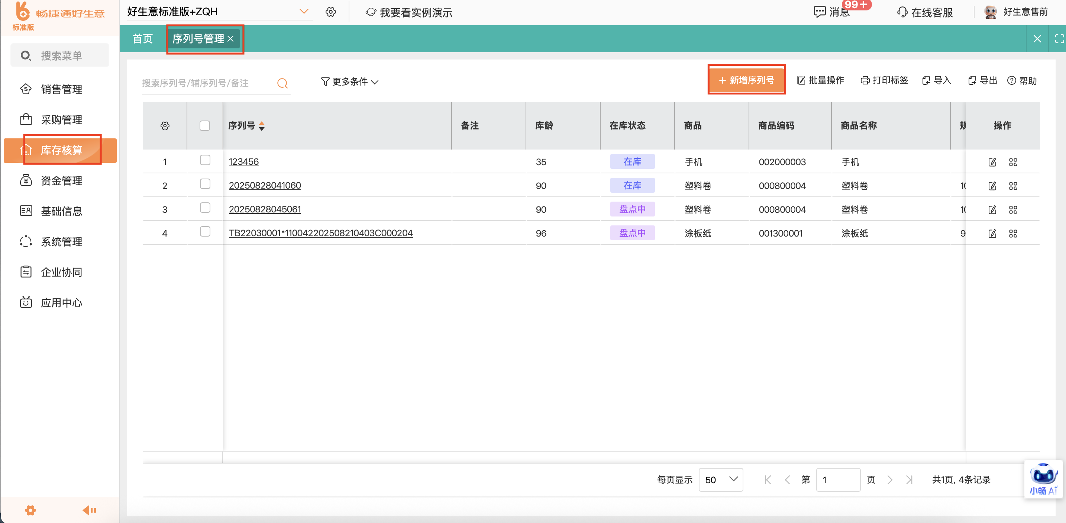Open the 每页显示 50 page-size dropdown
This screenshot has height=523, width=1066.
(720, 479)
